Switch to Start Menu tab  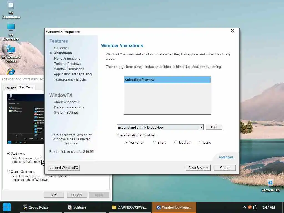click(x=26, y=87)
